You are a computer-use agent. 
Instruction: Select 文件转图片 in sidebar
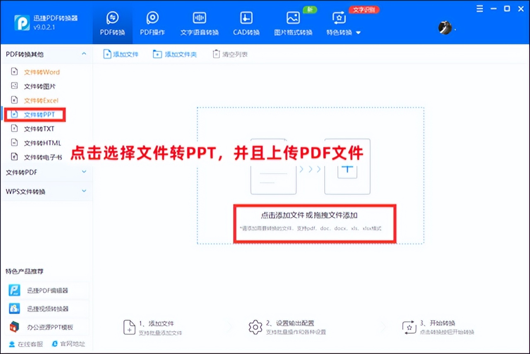(x=40, y=86)
